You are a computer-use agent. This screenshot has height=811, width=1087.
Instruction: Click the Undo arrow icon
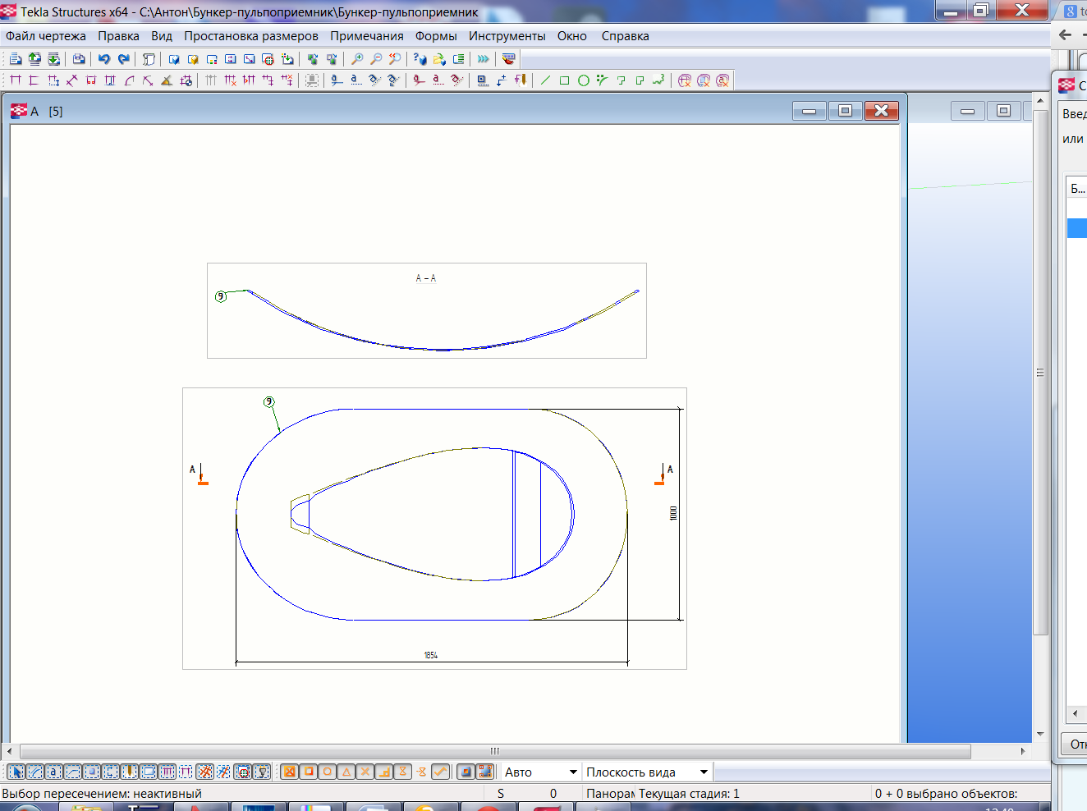tap(104, 59)
